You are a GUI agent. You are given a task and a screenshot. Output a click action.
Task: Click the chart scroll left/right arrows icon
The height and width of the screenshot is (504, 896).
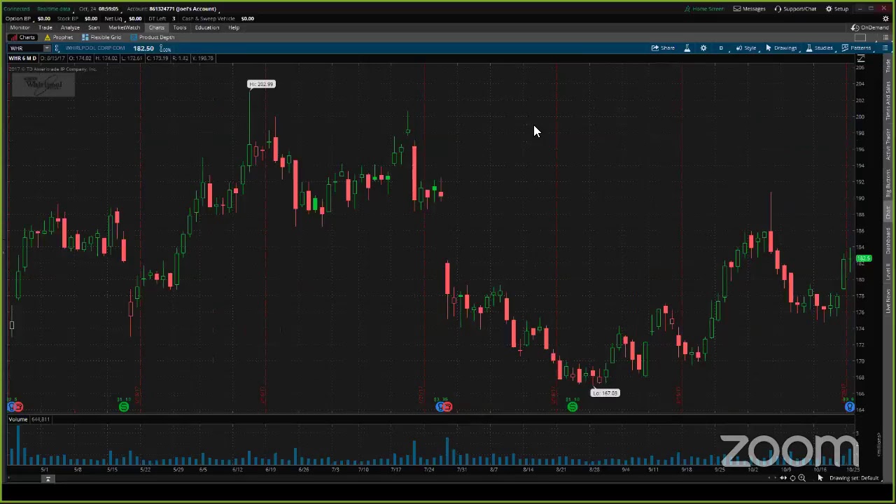point(783,478)
